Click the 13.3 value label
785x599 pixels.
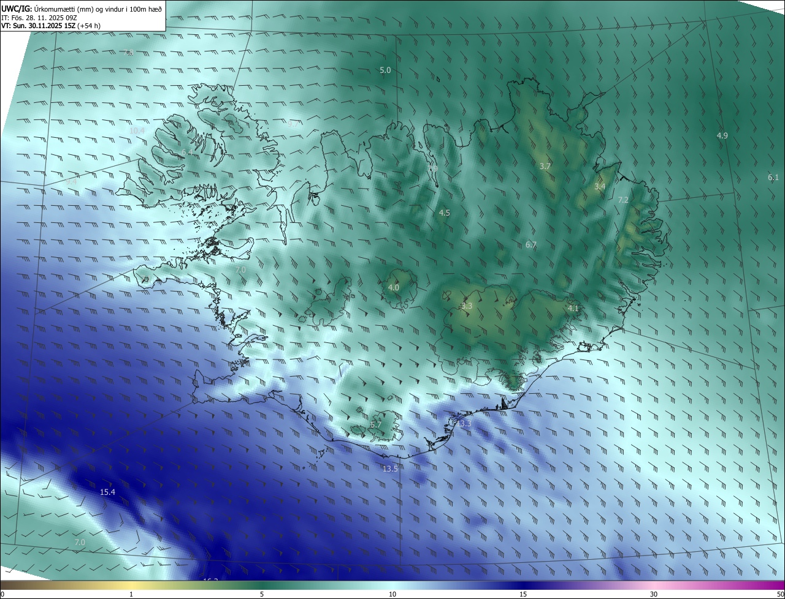tap(464, 423)
